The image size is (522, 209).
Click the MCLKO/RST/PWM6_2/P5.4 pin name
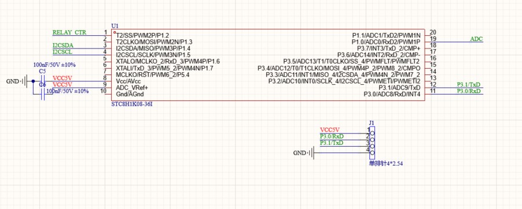[152, 74]
